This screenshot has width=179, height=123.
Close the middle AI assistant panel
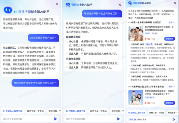coord(120,5)
